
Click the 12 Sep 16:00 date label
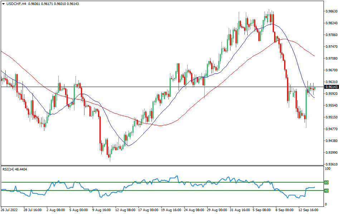[x=309, y=210]
